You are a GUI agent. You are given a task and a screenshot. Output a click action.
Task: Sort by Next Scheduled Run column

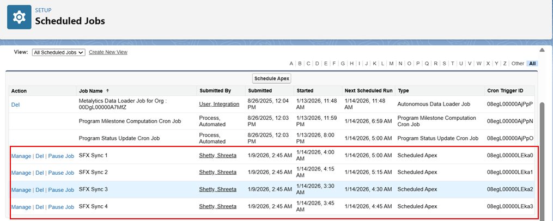coord(368,90)
